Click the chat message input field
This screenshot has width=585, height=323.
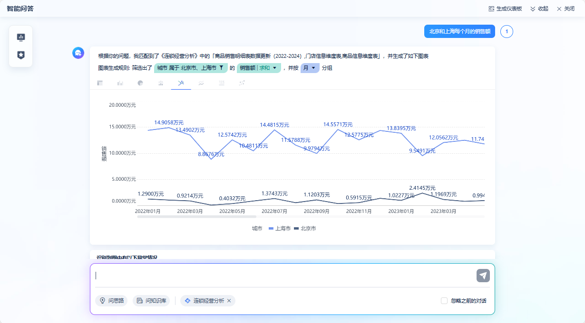pos(283,276)
